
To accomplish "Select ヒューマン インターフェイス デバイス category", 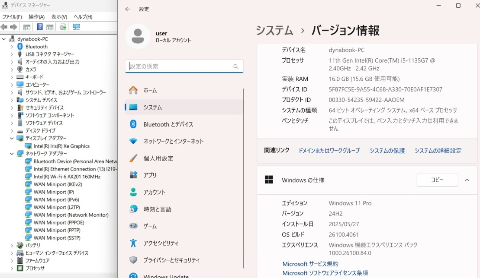I will pyautogui.click(x=57, y=253).
